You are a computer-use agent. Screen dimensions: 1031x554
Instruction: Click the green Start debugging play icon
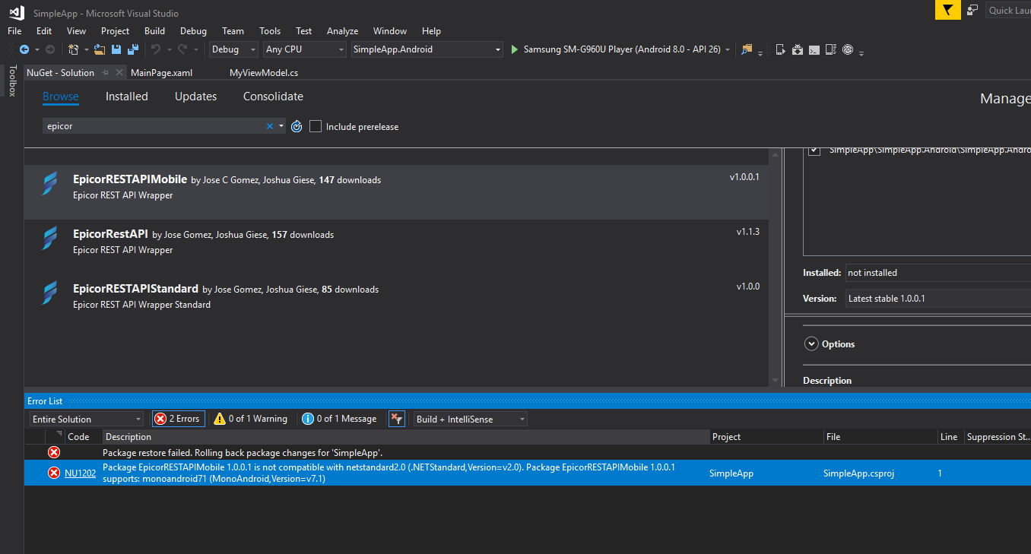(515, 49)
